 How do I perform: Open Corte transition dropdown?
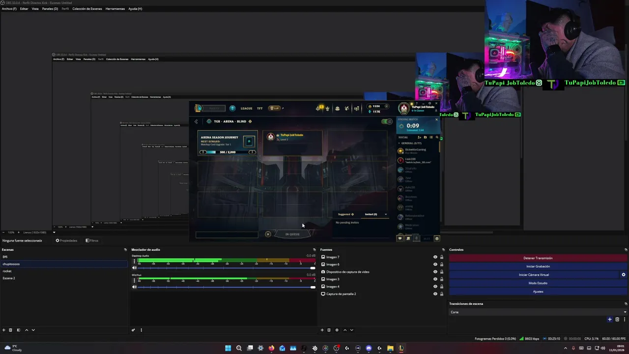(538, 312)
